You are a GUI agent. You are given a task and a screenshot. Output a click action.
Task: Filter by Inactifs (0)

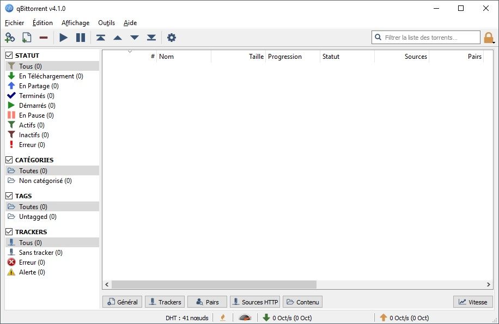52,135
